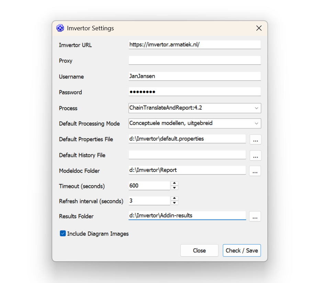Screen dimensions: 310x283
Task: Close the Imvertor Settings window with X
Action: (x=259, y=28)
